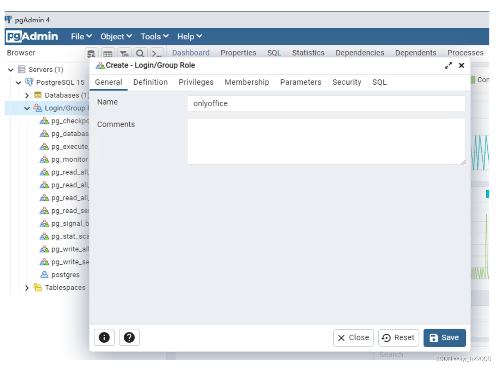Screen dimensions: 497x366
Task: Select the General tab in the dialog
Action: [108, 82]
